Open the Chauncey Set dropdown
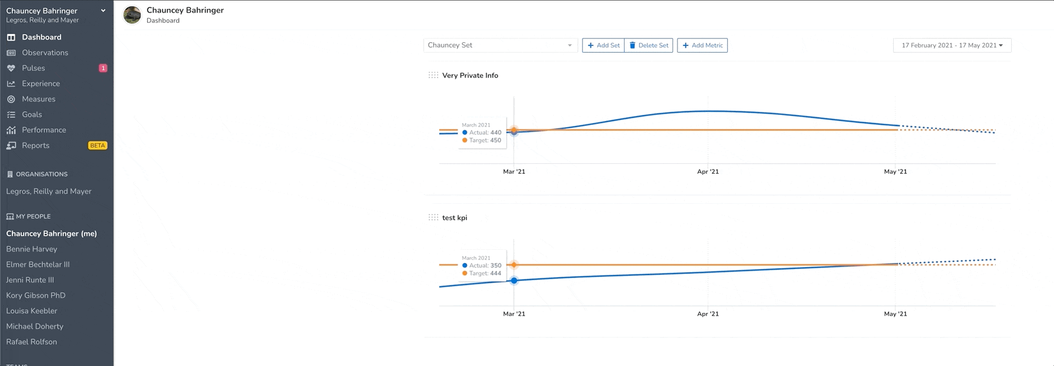The image size is (1054, 366). click(500, 45)
